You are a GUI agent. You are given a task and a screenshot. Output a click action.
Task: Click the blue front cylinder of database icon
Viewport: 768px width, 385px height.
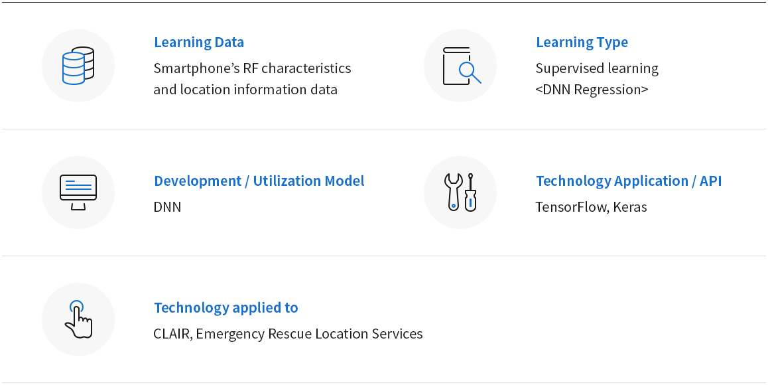click(74, 68)
